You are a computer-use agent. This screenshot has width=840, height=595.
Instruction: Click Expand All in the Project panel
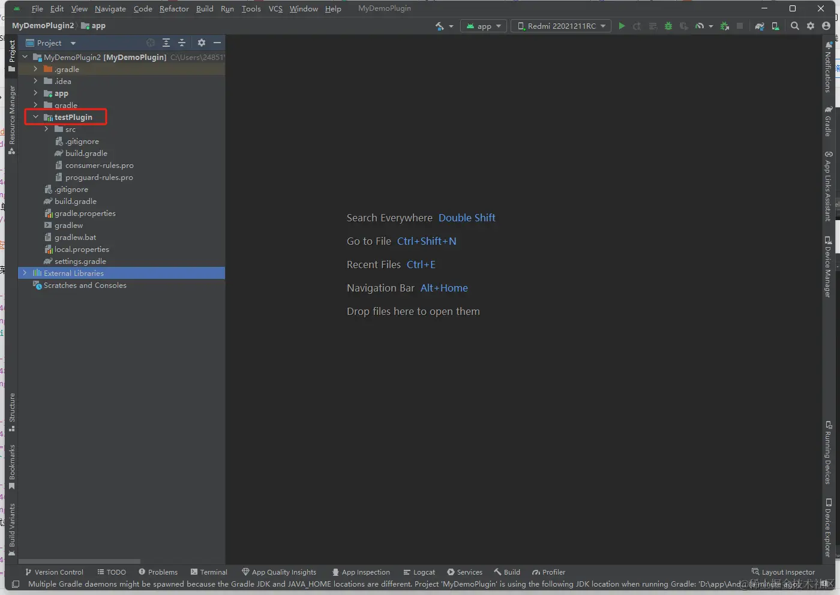166,43
